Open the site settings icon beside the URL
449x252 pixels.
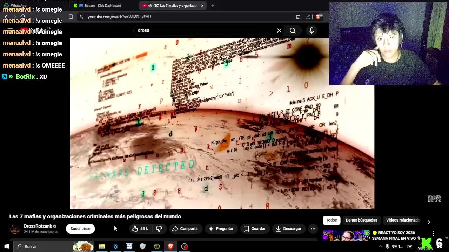coord(81,17)
